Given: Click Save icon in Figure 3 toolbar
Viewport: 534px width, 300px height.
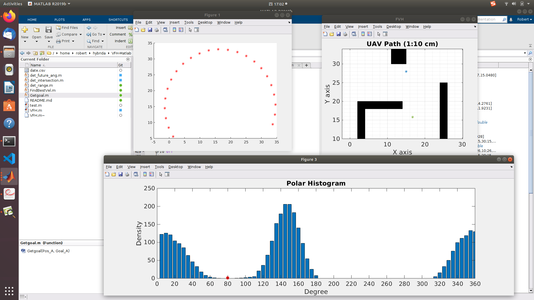Looking at the screenshot, I should click(120, 174).
